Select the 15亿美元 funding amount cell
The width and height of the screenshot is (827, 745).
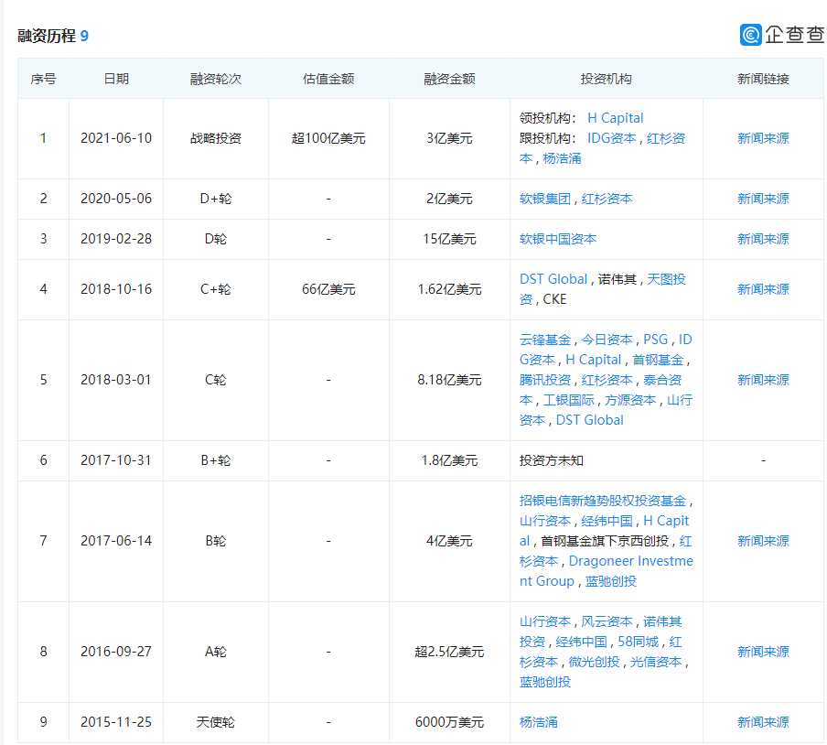[x=449, y=239]
